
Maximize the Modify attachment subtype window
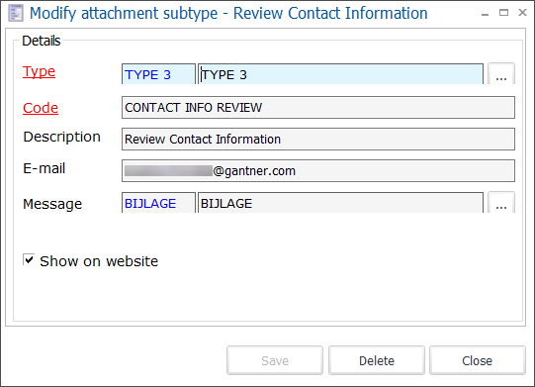(x=503, y=13)
